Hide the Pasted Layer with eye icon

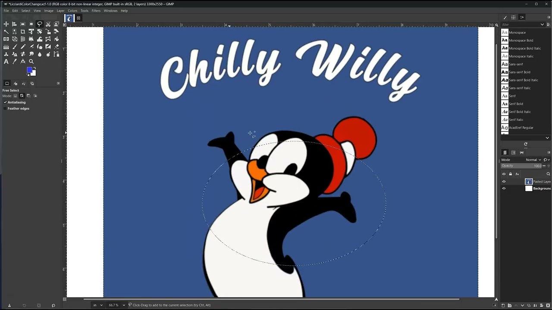click(x=504, y=181)
